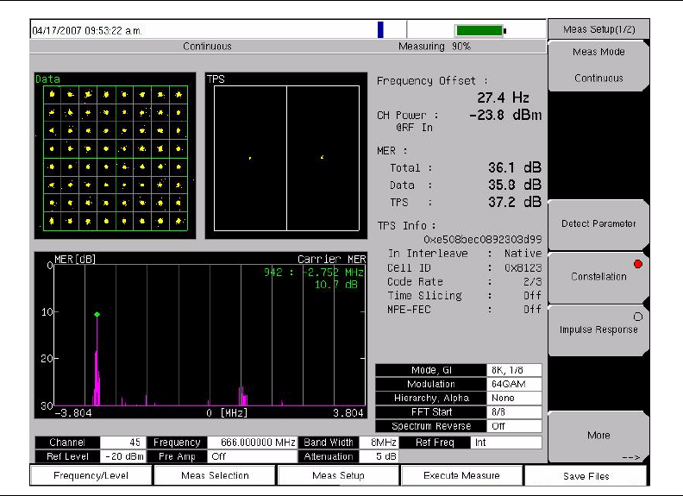The height and width of the screenshot is (496, 683).
Task: Click the Frequency 666.000000 MHz input field
Action: tap(252, 443)
